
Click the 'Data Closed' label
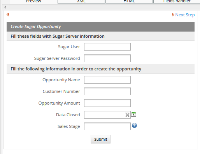click(x=68, y=115)
